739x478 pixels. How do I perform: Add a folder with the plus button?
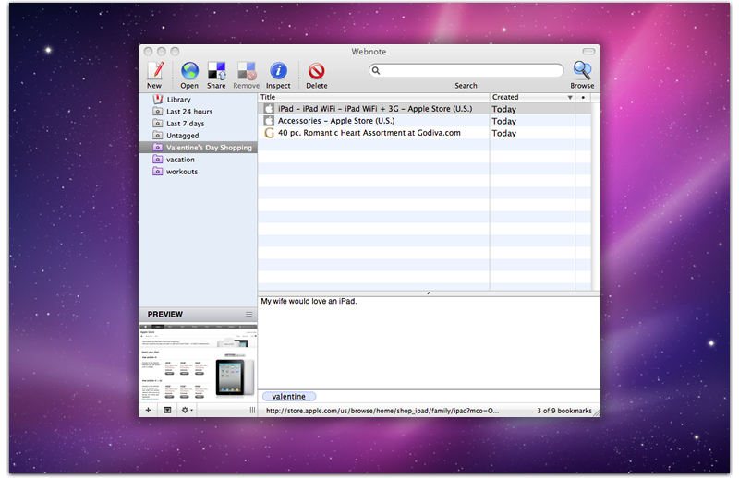pyautogui.click(x=148, y=411)
